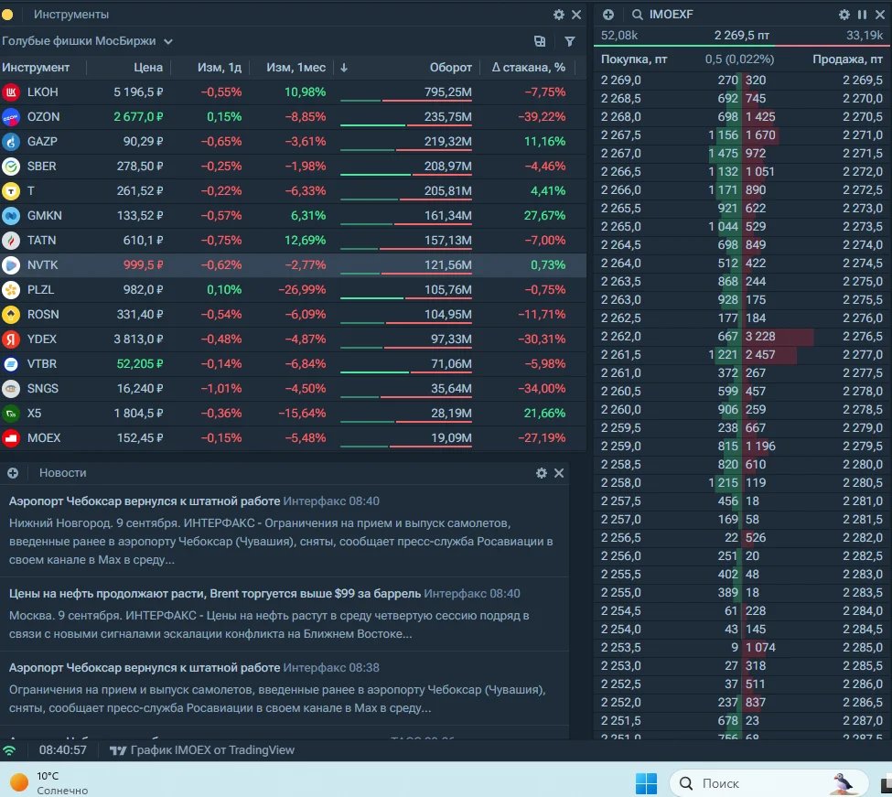The height and width of the screenshot is (797, 892).
Task: Sort by Оборот column header
Action: point(451,68)
